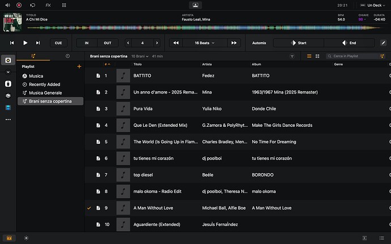Switch to list view layout
Viewport: 391px width, 244px height.
coord(309,57)
